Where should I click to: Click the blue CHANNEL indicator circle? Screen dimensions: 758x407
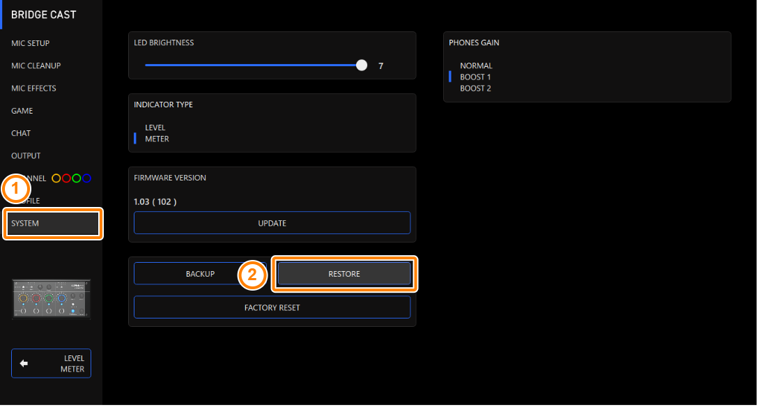pyautogui.click(x=86, y=178)
